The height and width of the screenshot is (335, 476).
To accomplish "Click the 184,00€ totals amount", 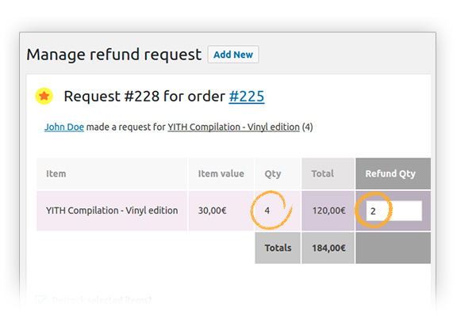I will [328, 248].
